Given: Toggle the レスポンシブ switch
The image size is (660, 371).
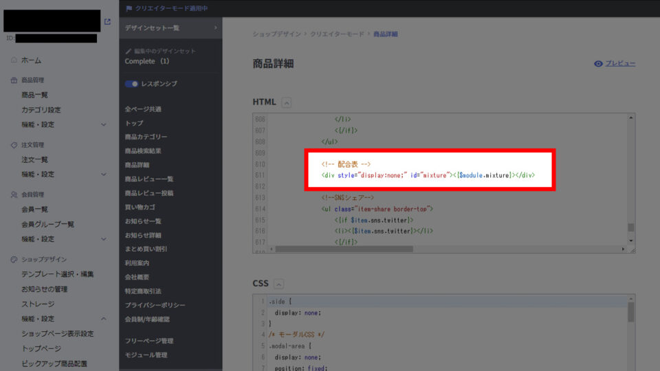Looking at the screenshot, I should tap(131, 84).
